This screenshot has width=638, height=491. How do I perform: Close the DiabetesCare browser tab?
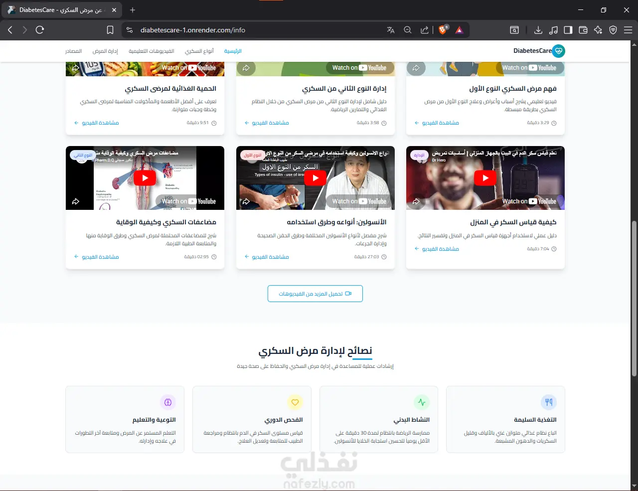click(x=114, y=10)
